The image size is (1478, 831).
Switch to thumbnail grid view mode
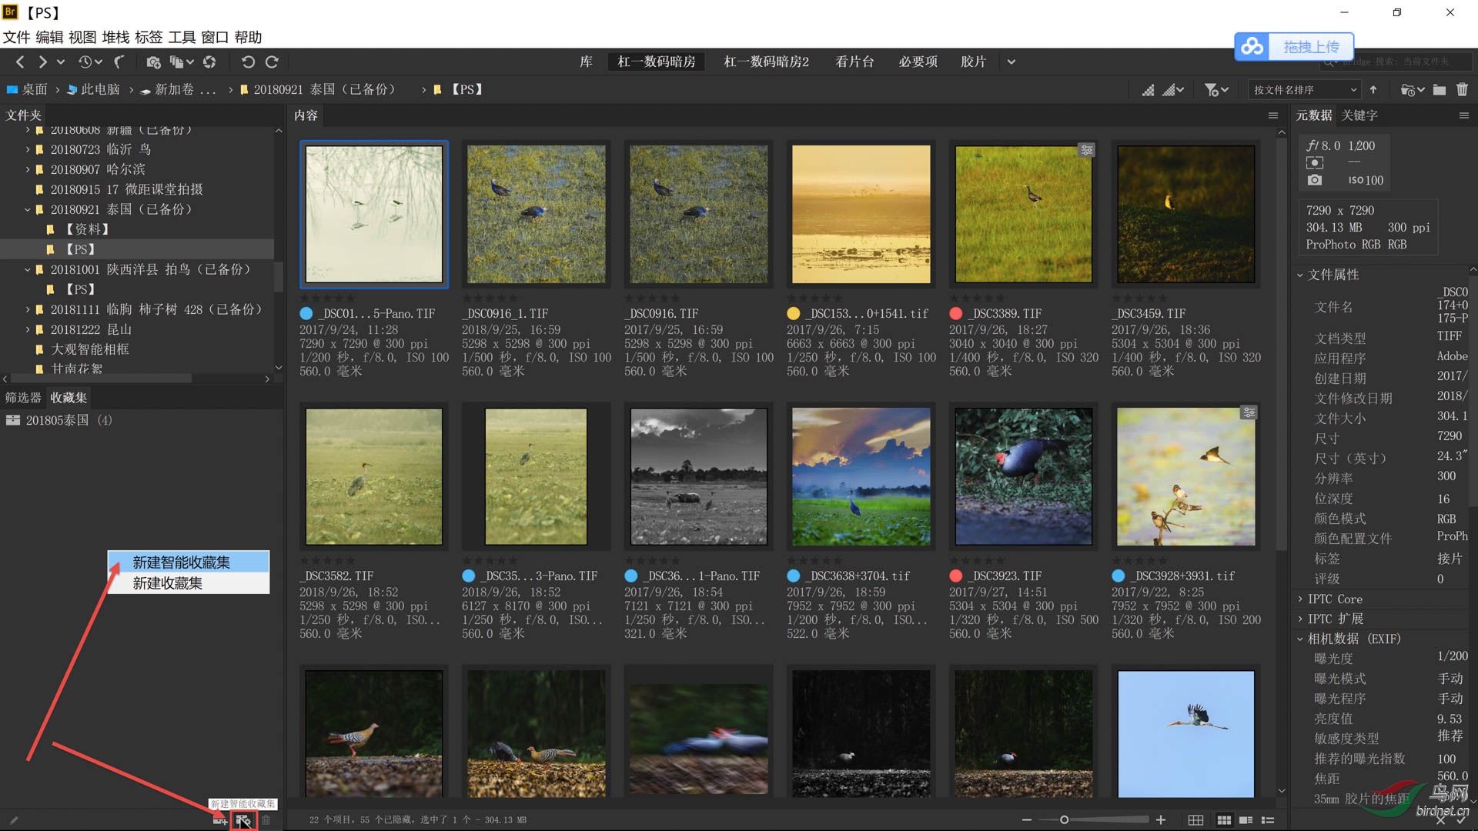pos(1223,820)
